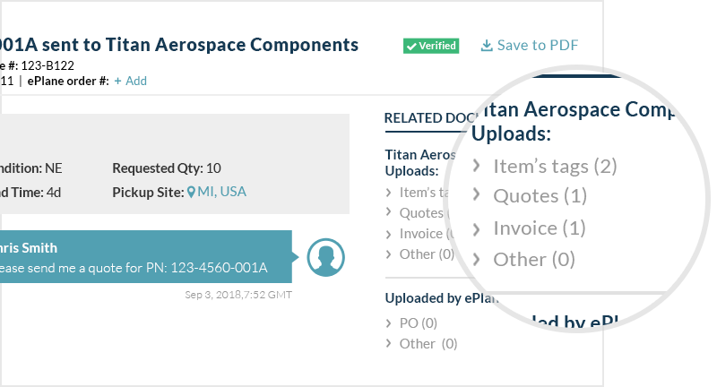The height and width of the screenshot is (387, 717).
Task: Click Chris Smith's user avatar icon
Action: coord(325,257)
